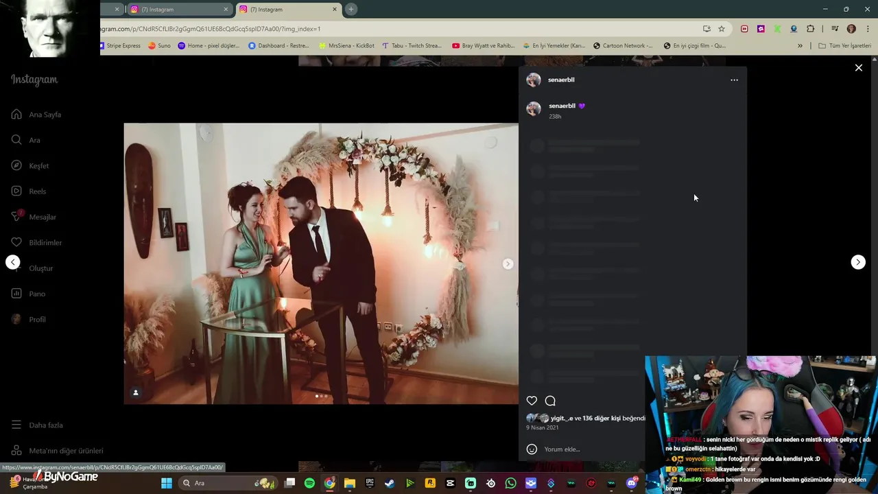Open media controls icon in toolbar
Image resolution: width=878 pixels, height=494 pixels.
pyautogui.click(x=835, y=29)
